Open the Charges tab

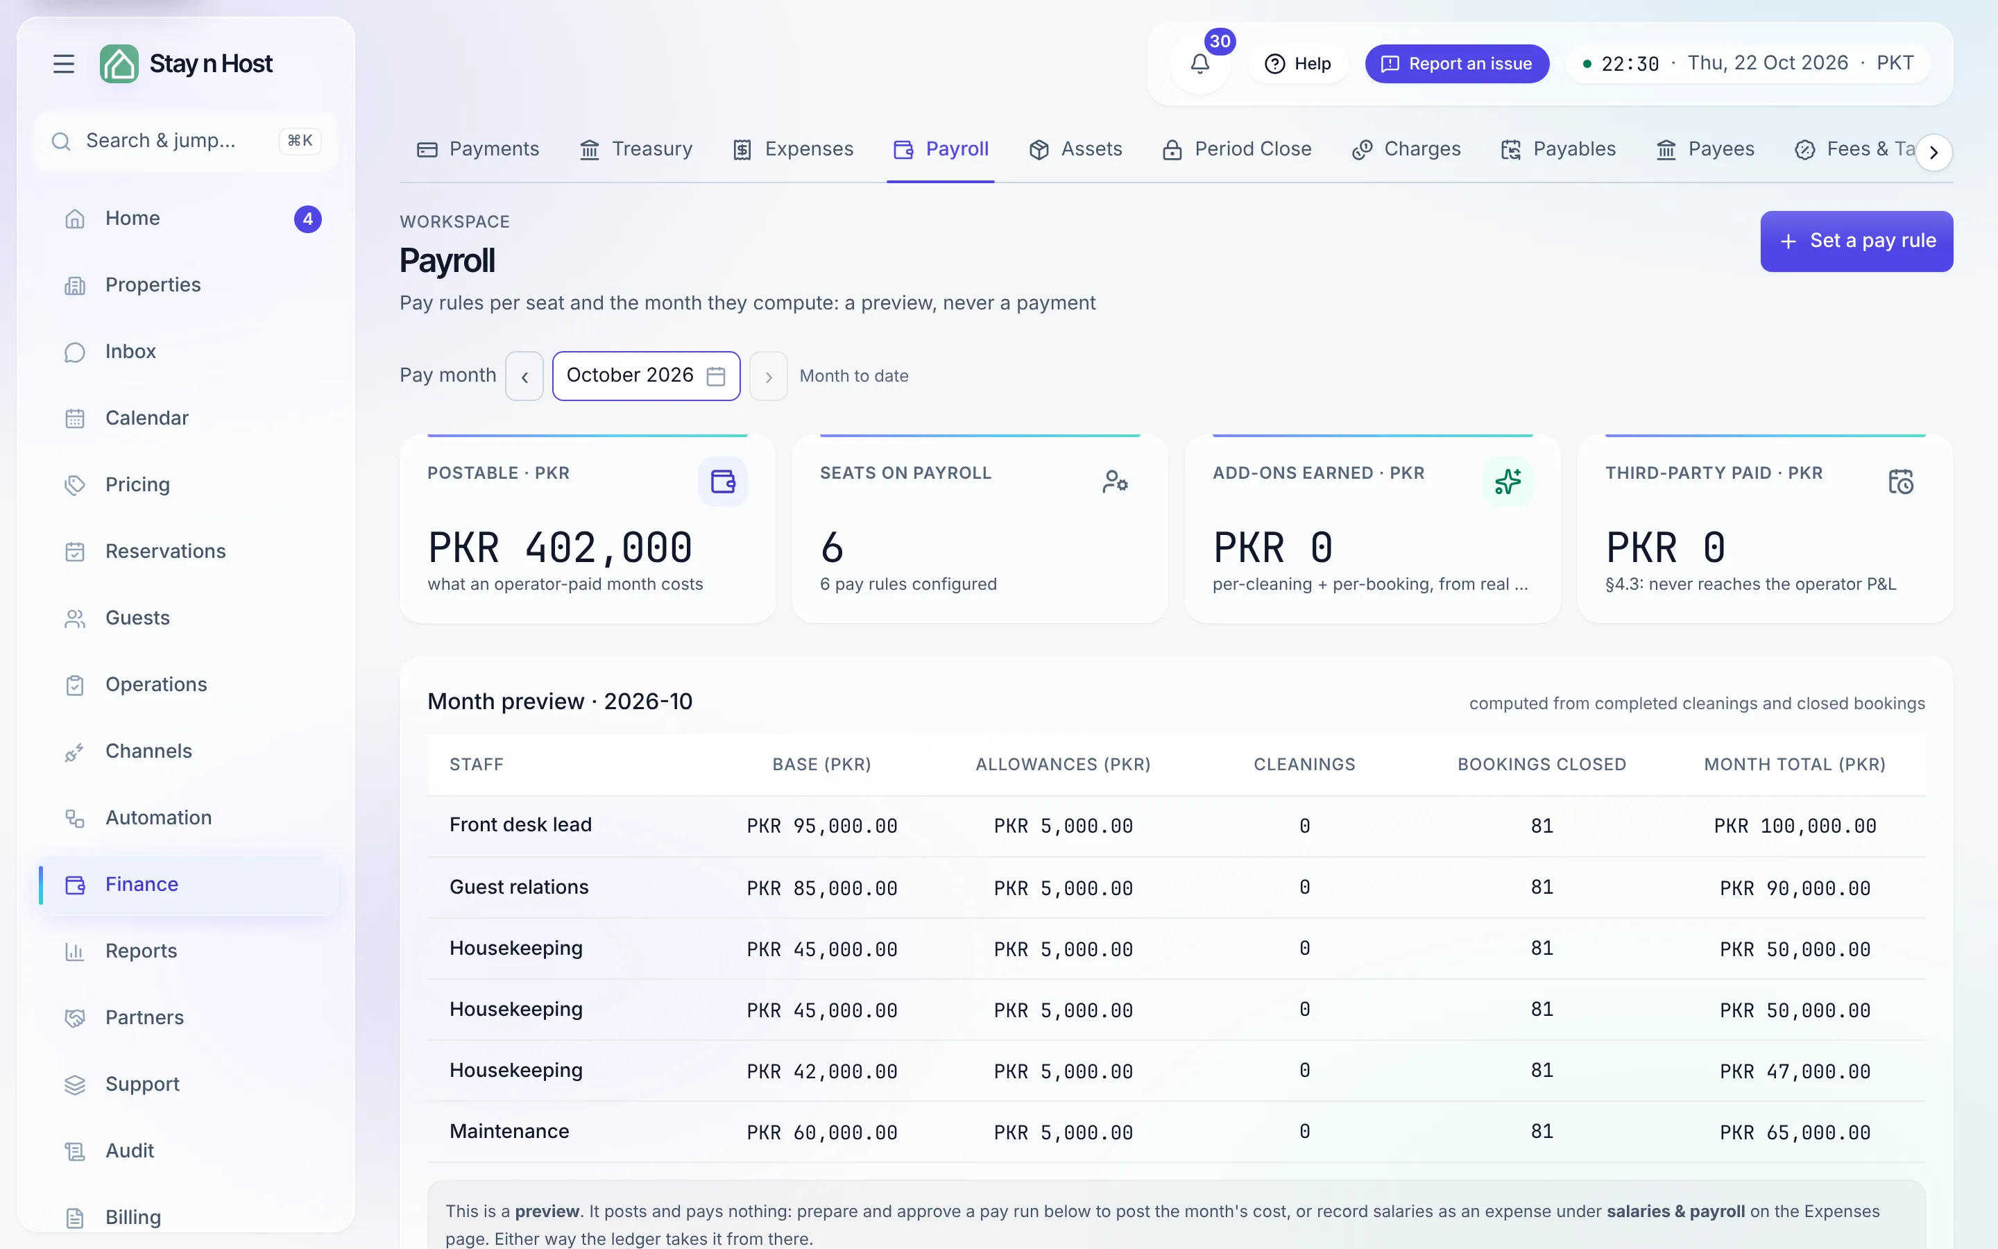[1406, 149]
